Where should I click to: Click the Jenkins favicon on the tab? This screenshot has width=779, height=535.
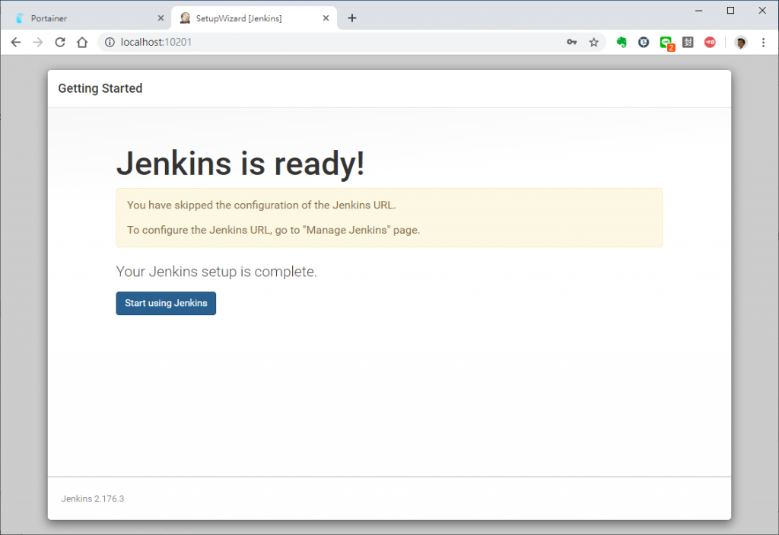185,18
